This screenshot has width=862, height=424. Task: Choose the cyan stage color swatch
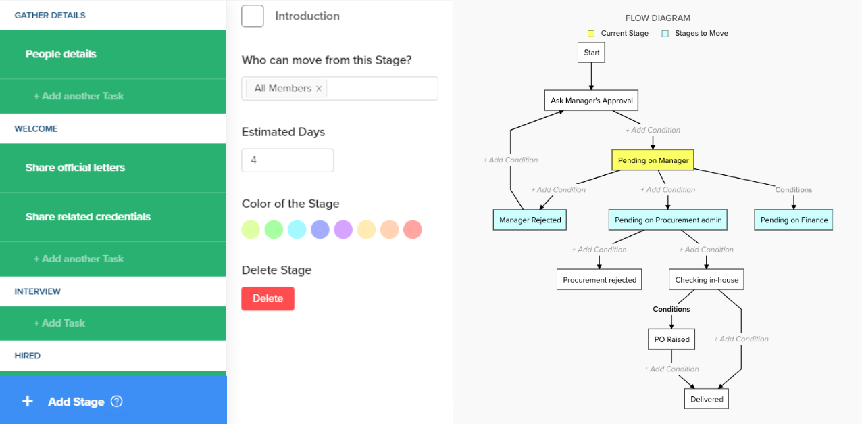(297, 230)
